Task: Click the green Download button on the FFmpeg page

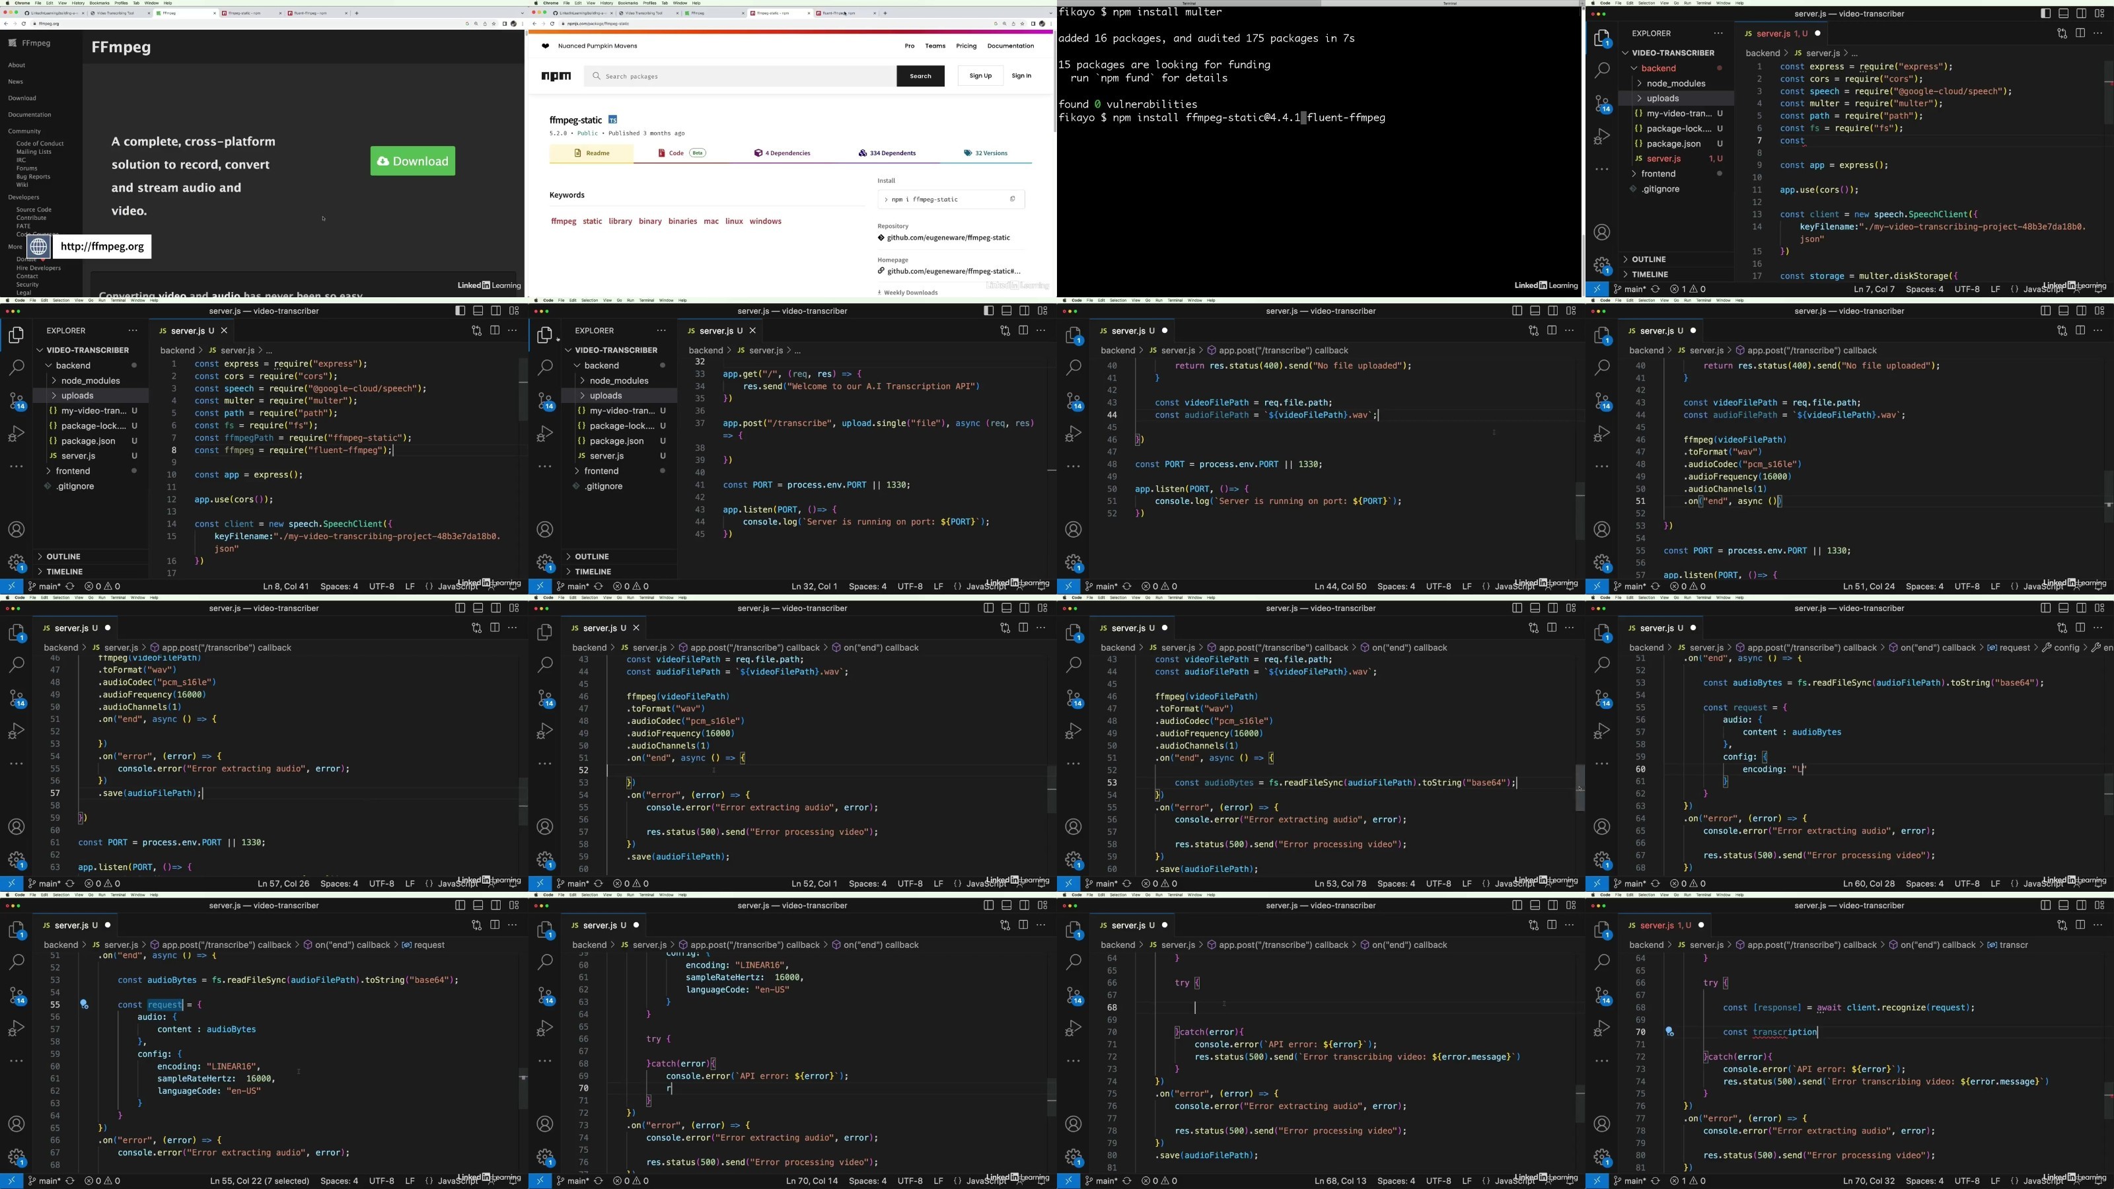Action: [x=413, y=161]
